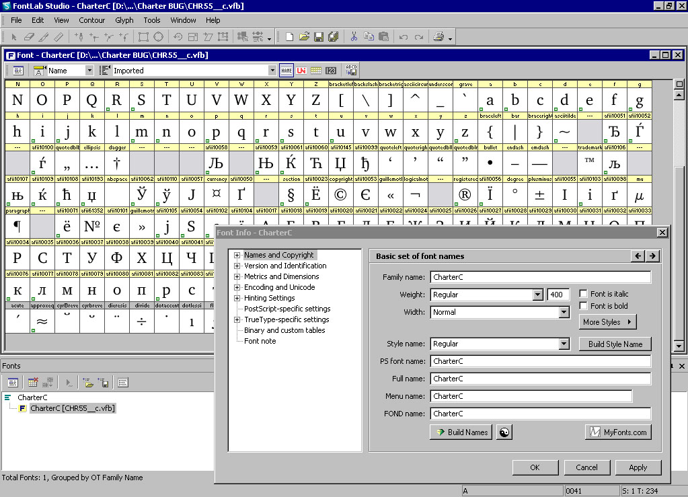Viewport: 688px width, 497px height.
Task: Click the save font list icon in Fonts panel
Action: click(104, 383)
